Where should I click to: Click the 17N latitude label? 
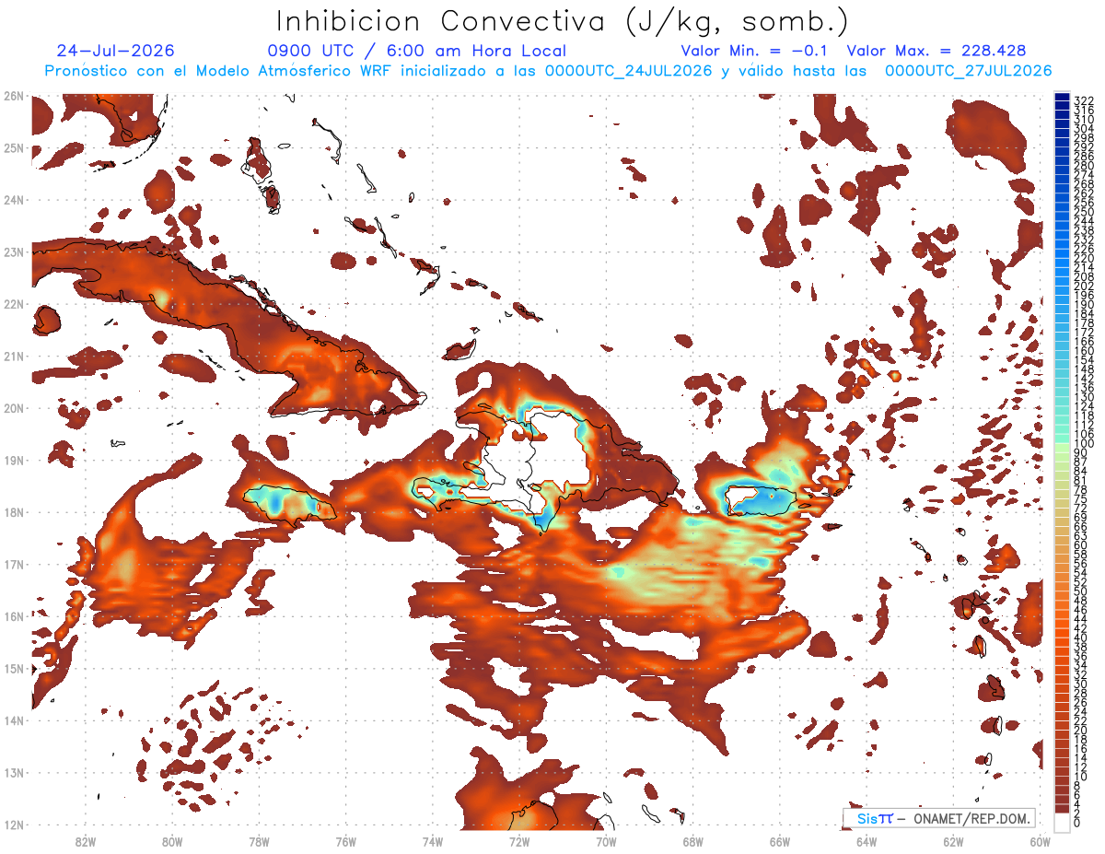[14, 564]
